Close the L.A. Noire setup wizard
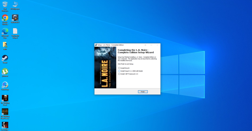This screenshot has height=131, width=252. [157, 45]
